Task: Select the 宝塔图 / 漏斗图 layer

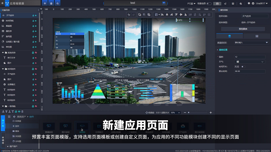Action: pos(13,42)
